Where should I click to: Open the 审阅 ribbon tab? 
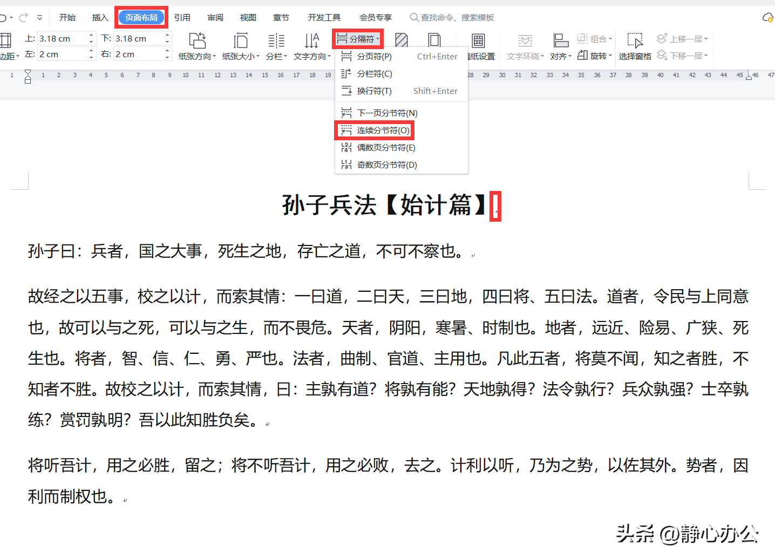pyautogui.click(x=215, y=18)
